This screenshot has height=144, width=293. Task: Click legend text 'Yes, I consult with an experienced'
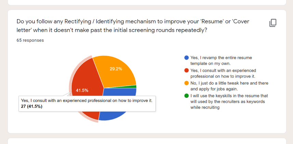[223, 70]
